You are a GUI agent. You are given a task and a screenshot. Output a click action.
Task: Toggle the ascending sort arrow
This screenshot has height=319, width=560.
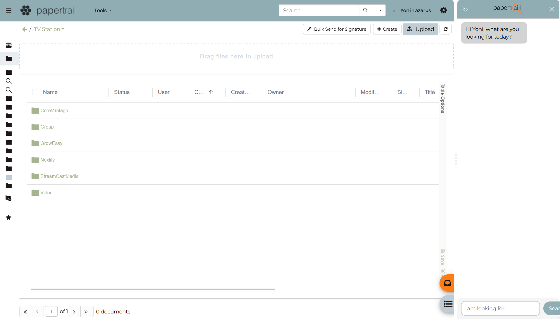211,92
